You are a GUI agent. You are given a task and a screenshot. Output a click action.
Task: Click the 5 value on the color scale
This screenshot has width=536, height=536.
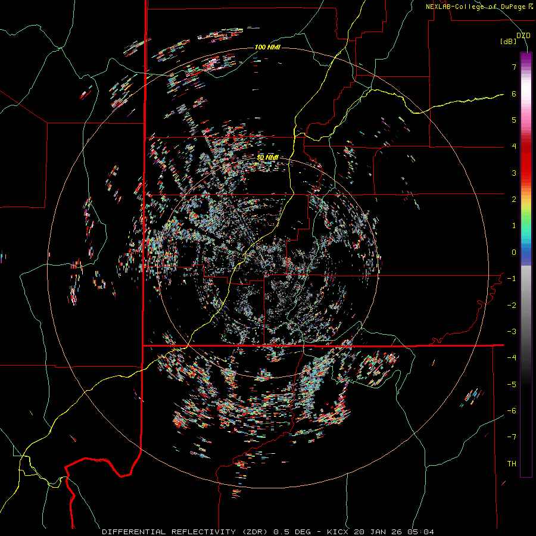tap(514, 120)
